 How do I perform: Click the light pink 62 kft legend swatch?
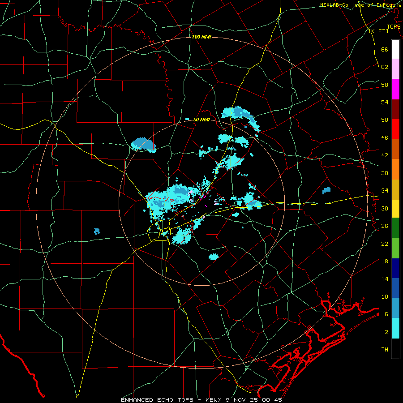(395, 69)
